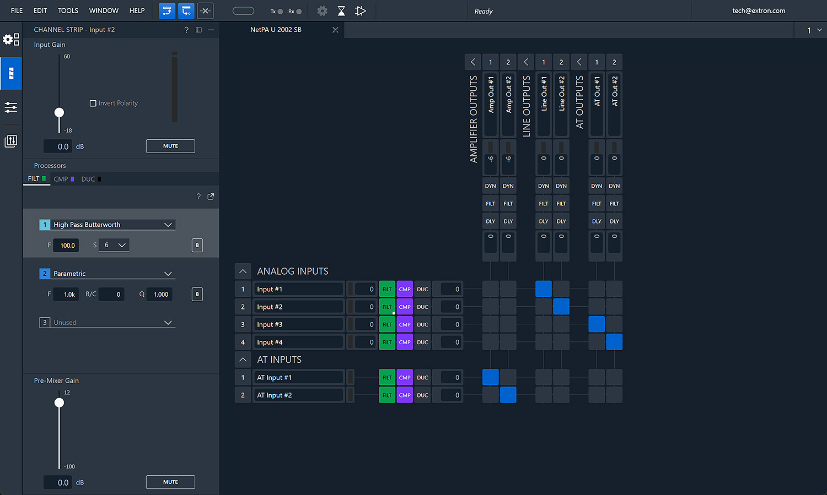Open Line Out #1 FILT block
827x495 pixels.
[x=544, y=204]
